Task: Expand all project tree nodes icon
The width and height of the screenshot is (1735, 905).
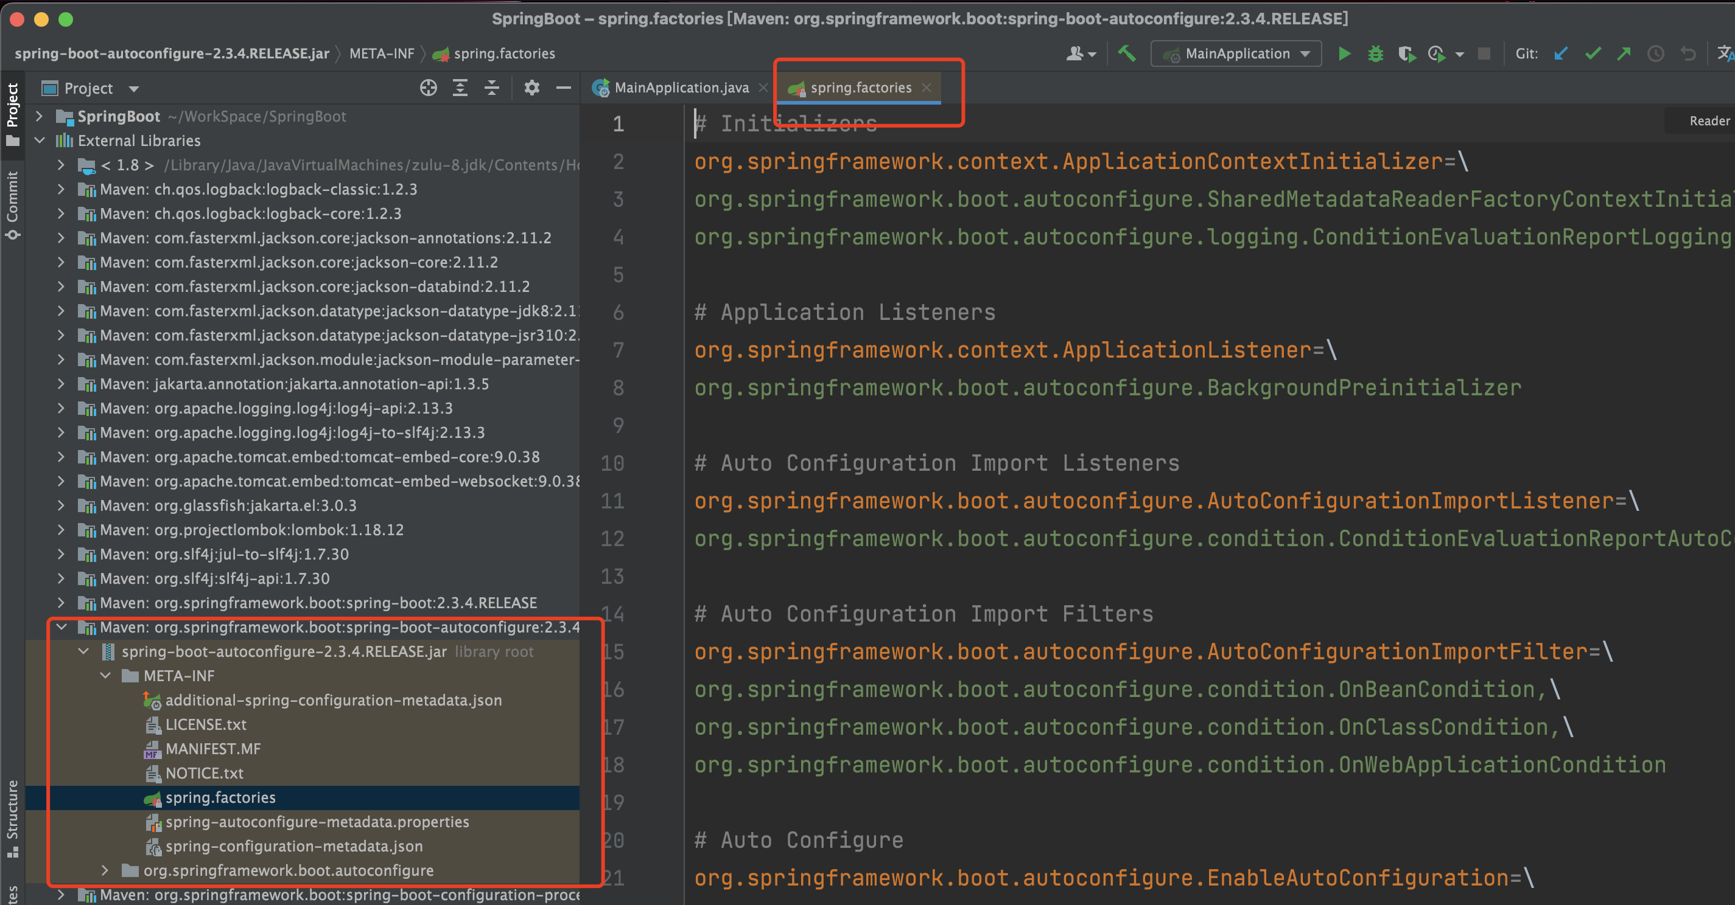Action: tap(460, 88)
